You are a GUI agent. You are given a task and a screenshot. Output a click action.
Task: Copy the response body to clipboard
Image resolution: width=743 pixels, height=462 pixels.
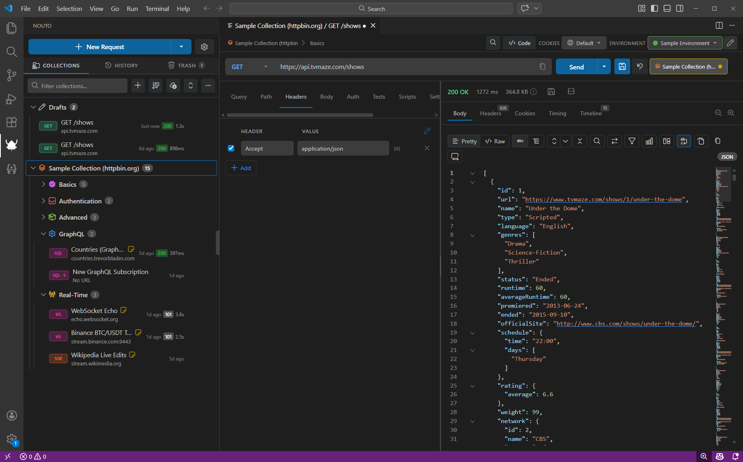718,141
